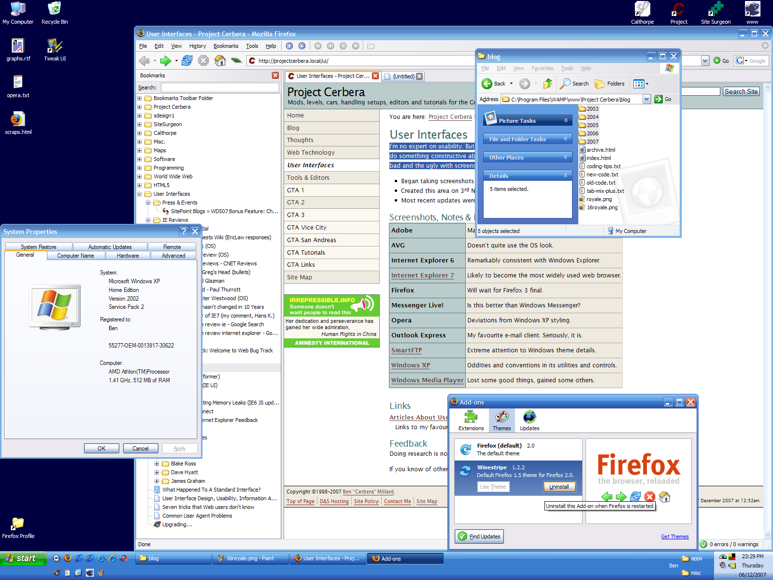
Task: Open the History menu in Firefox
Action: (198, 46)
